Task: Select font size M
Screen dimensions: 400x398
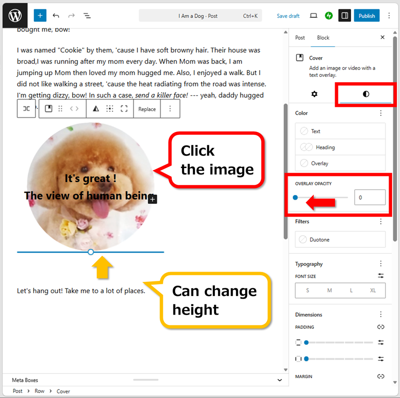Action: pos(330,290)
